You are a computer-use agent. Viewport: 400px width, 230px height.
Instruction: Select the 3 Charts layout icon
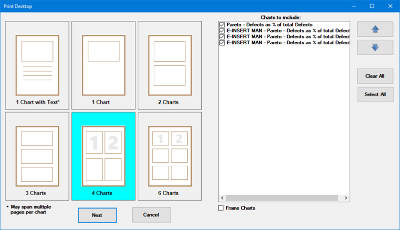37,156
